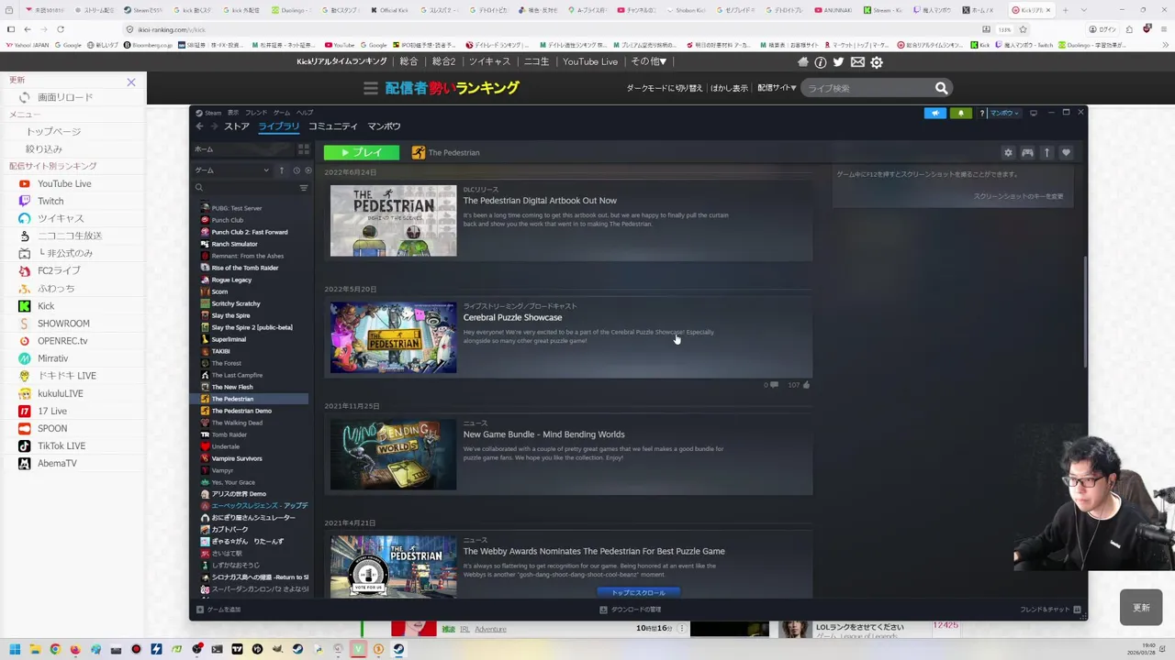Toggle the ready-to-play filter icon
This screenshot has width=1175, height=660.
click(308, 170)
